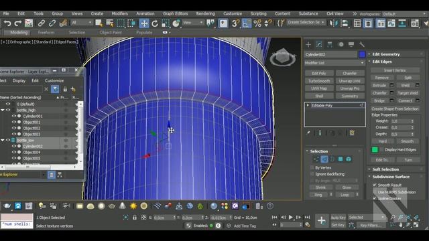This screenshot has width=429, height=241.
Task: Click the Selection Lock padlock icon
Action: tap(135, 218)
